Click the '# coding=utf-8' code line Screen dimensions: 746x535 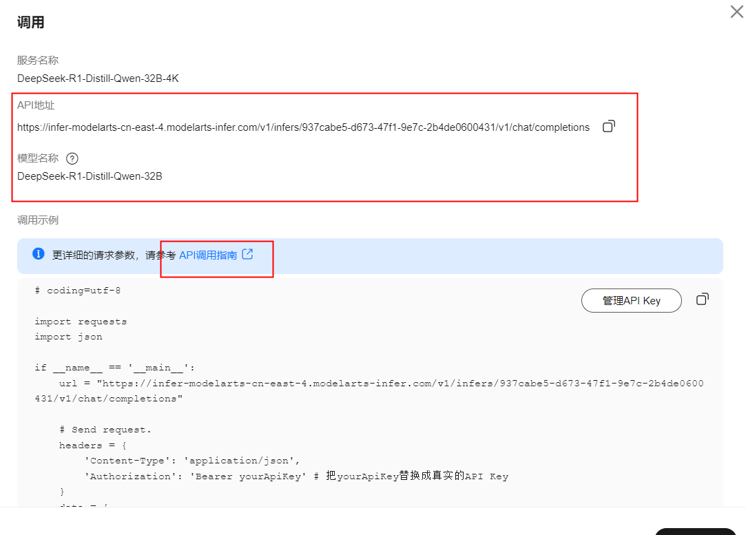pyautogui.click(x=78, y=291)
